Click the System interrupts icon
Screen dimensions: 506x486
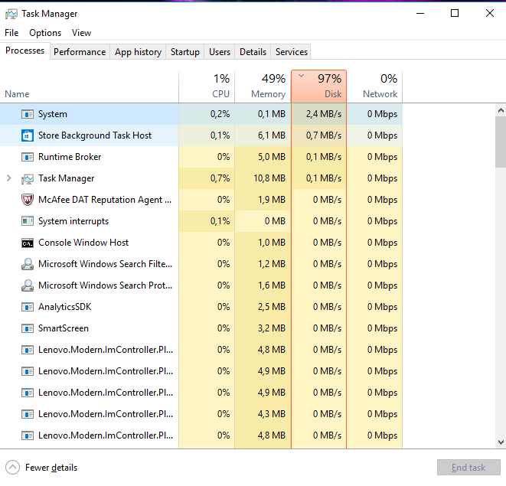(28, 221)
